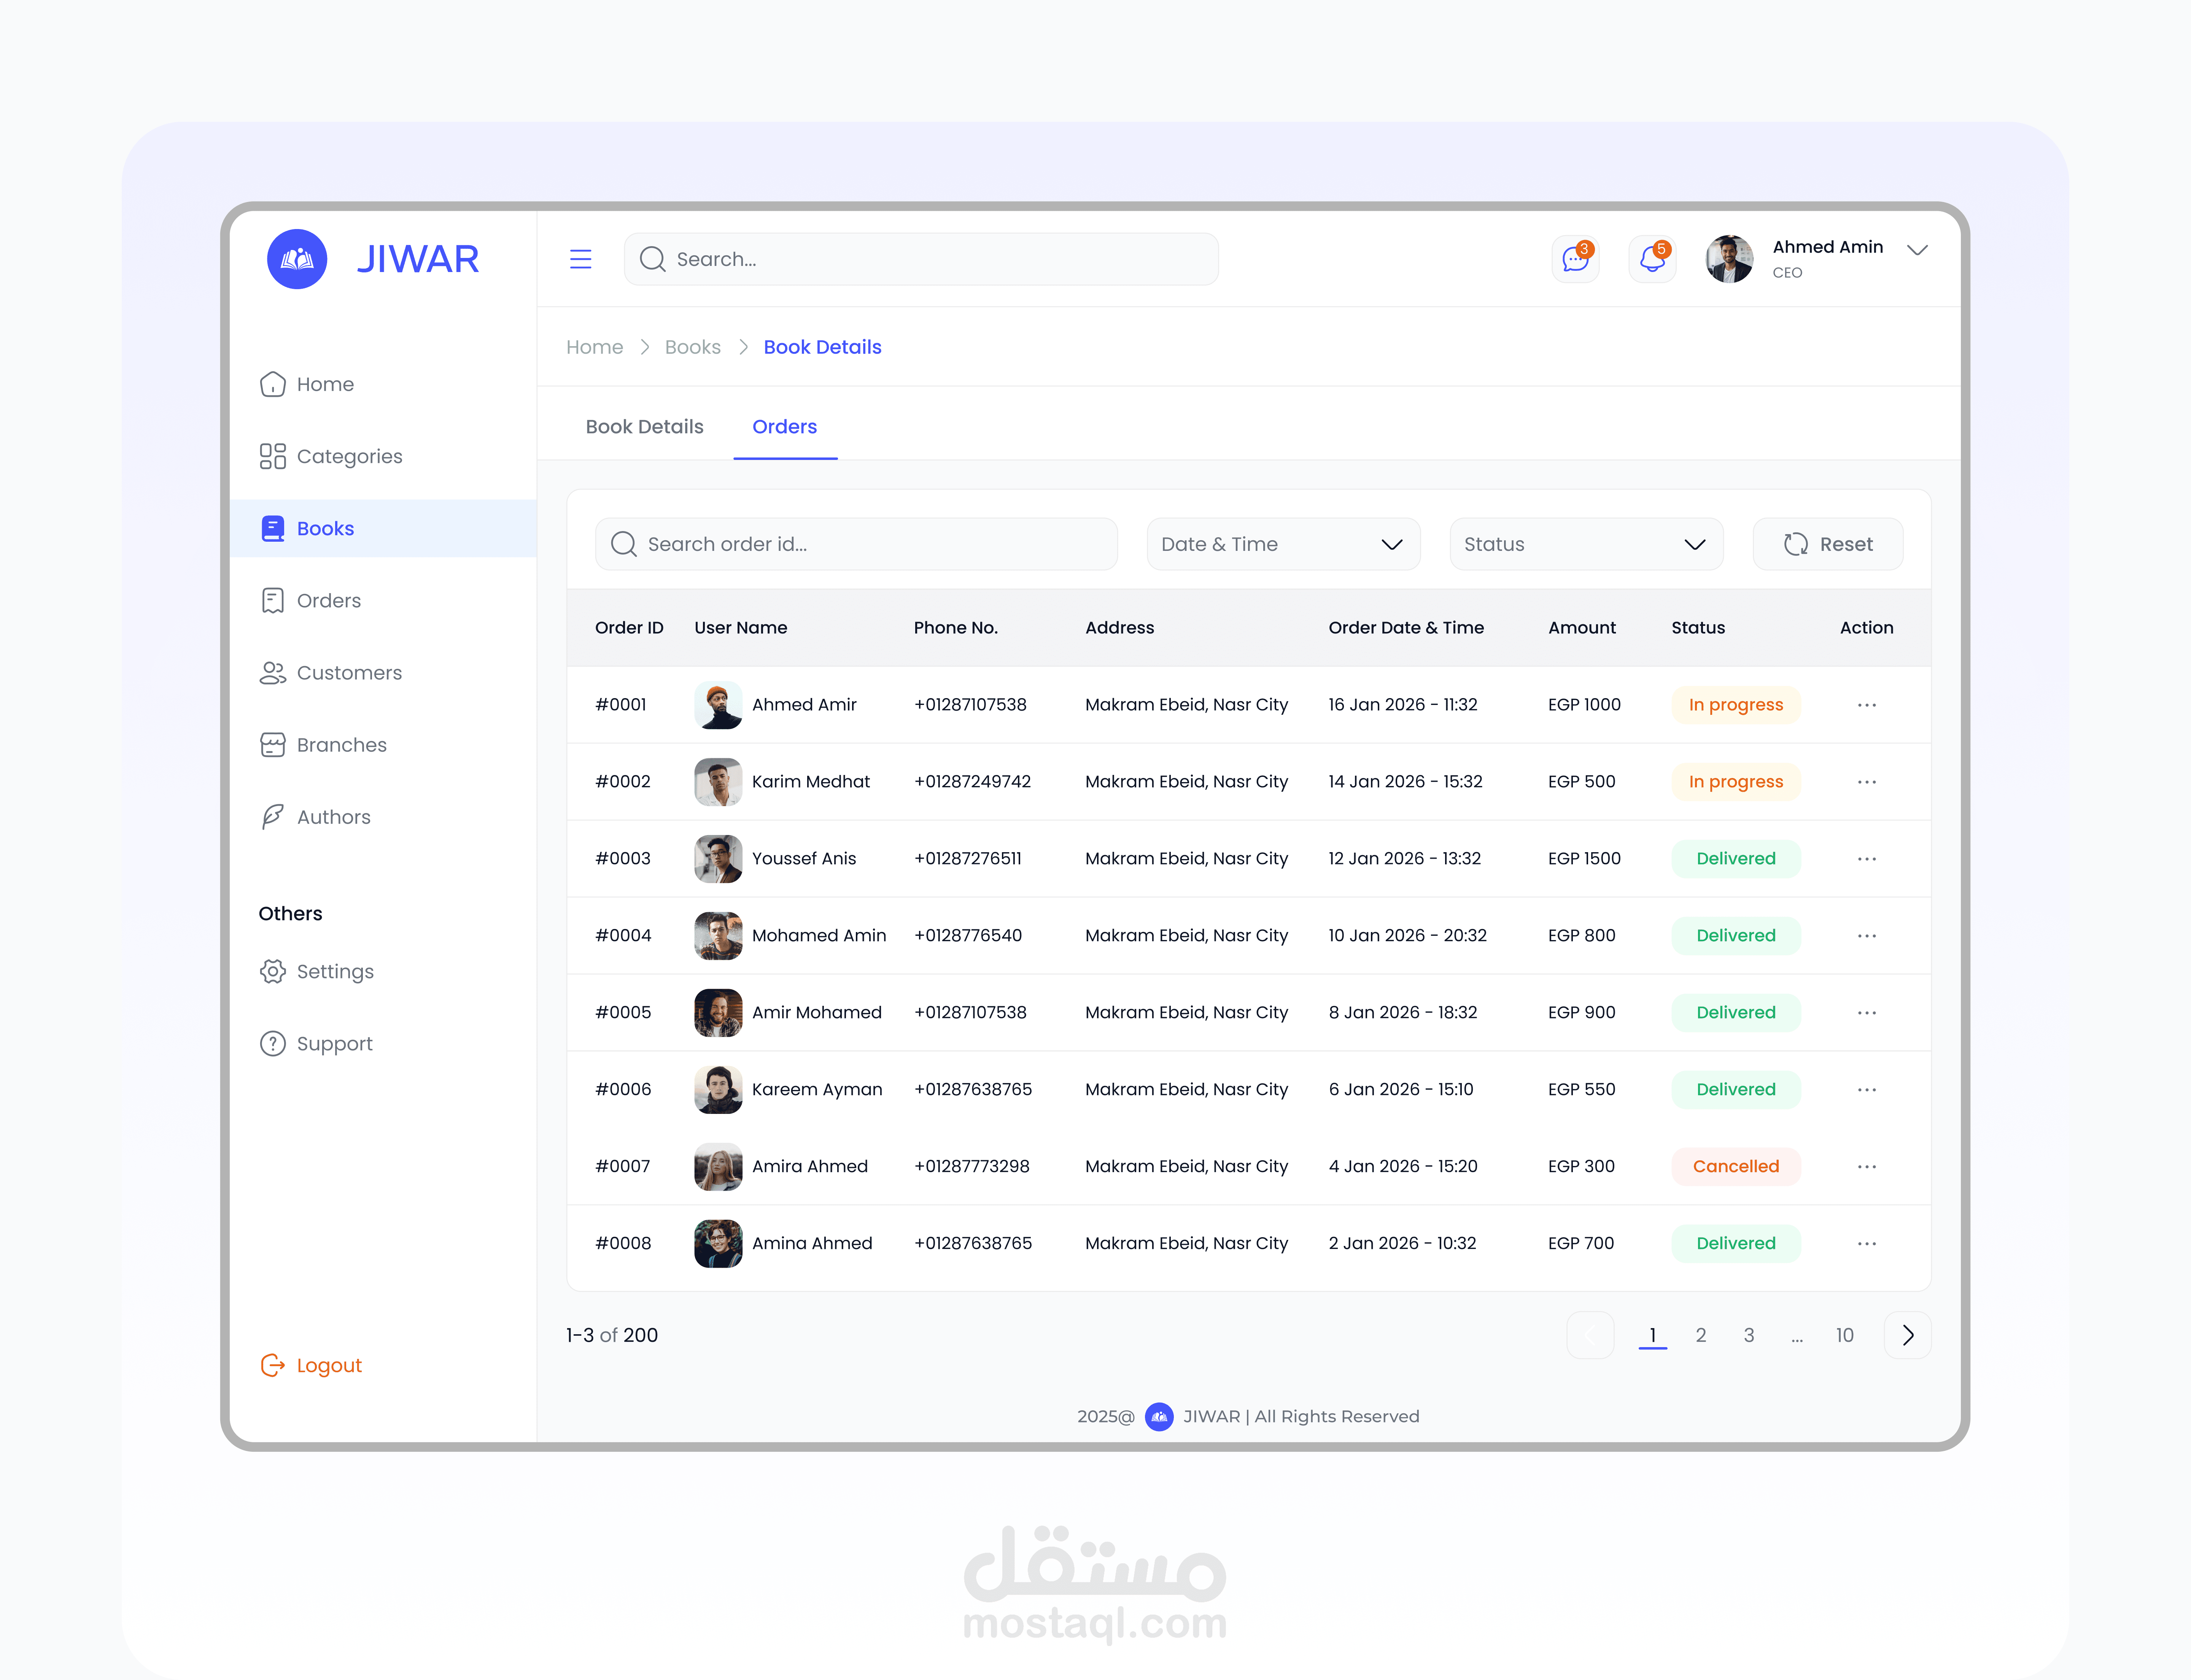Open action menu for order #0001

pos(1866,705)
